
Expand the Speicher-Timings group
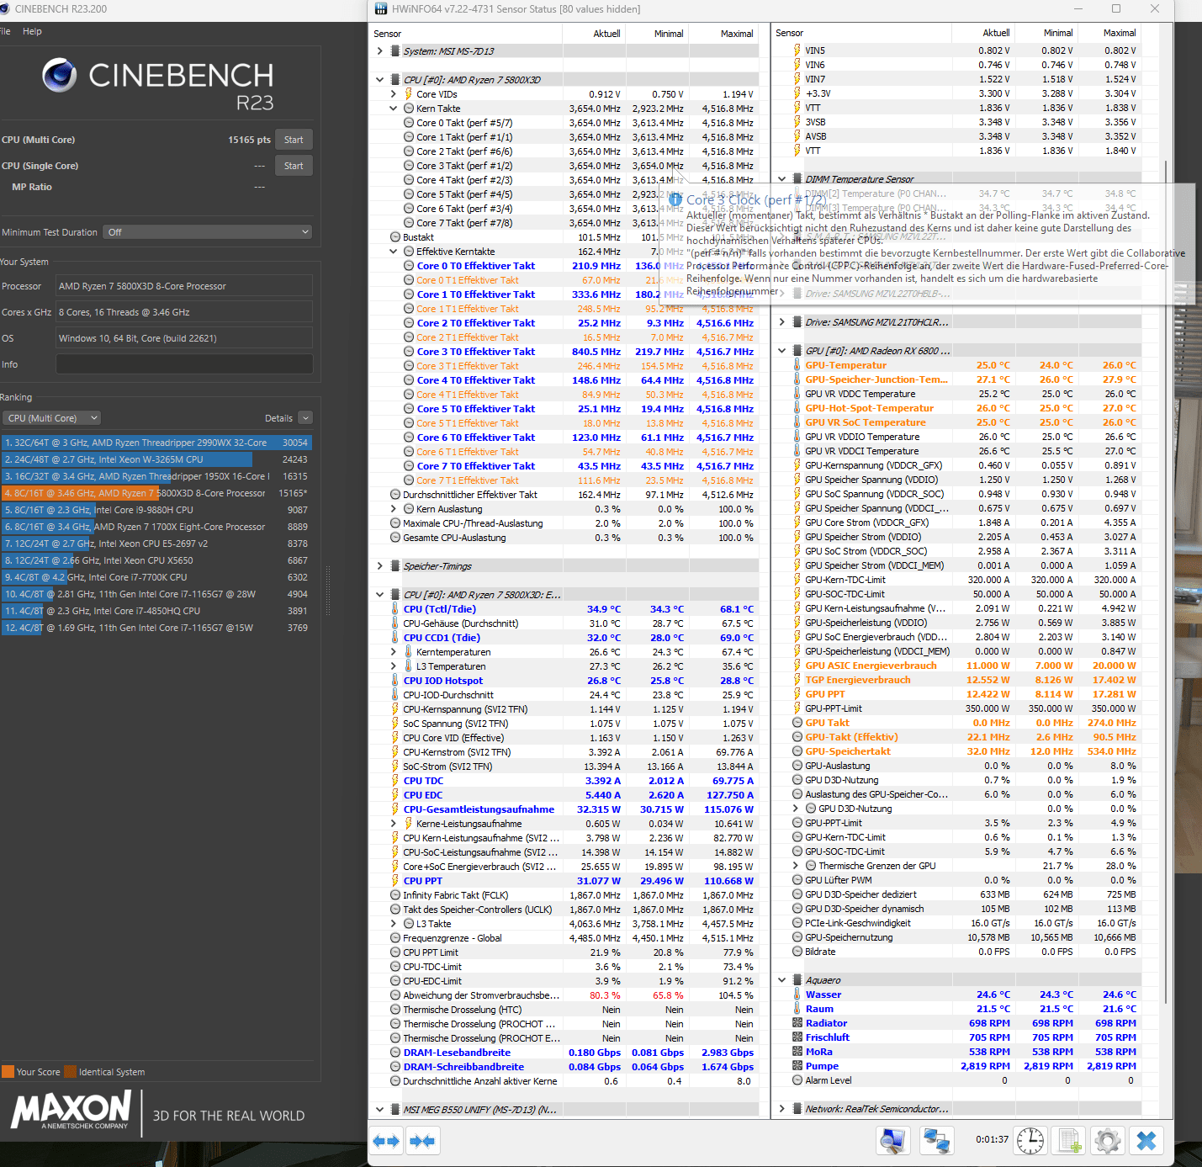coord(379,566)
